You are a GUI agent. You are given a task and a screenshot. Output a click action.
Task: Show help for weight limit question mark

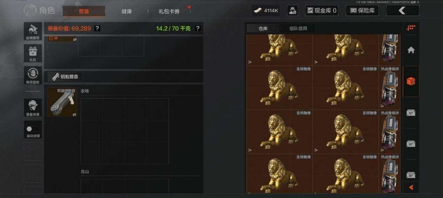[198, 29]
